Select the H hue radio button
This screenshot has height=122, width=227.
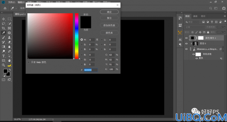coord(82,40)
